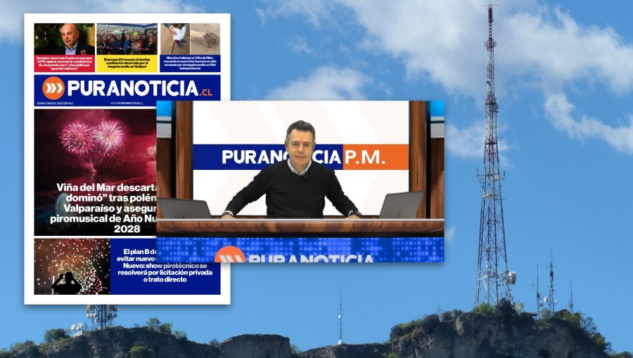Screen dimensions: 633x358
Task: Click the presenter in the video frame
Action: tap(291, 170)
